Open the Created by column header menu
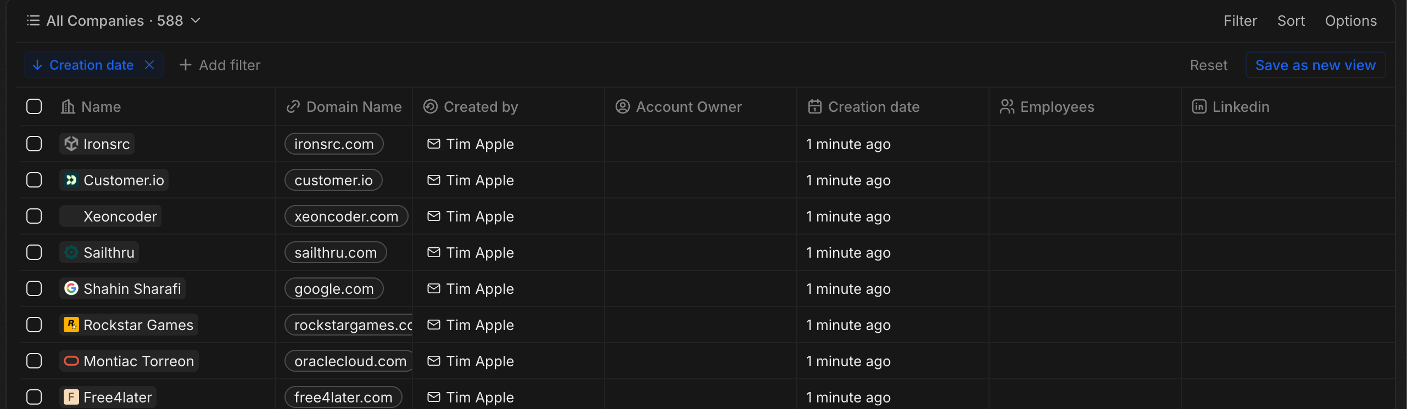 [x=509, y=106]
